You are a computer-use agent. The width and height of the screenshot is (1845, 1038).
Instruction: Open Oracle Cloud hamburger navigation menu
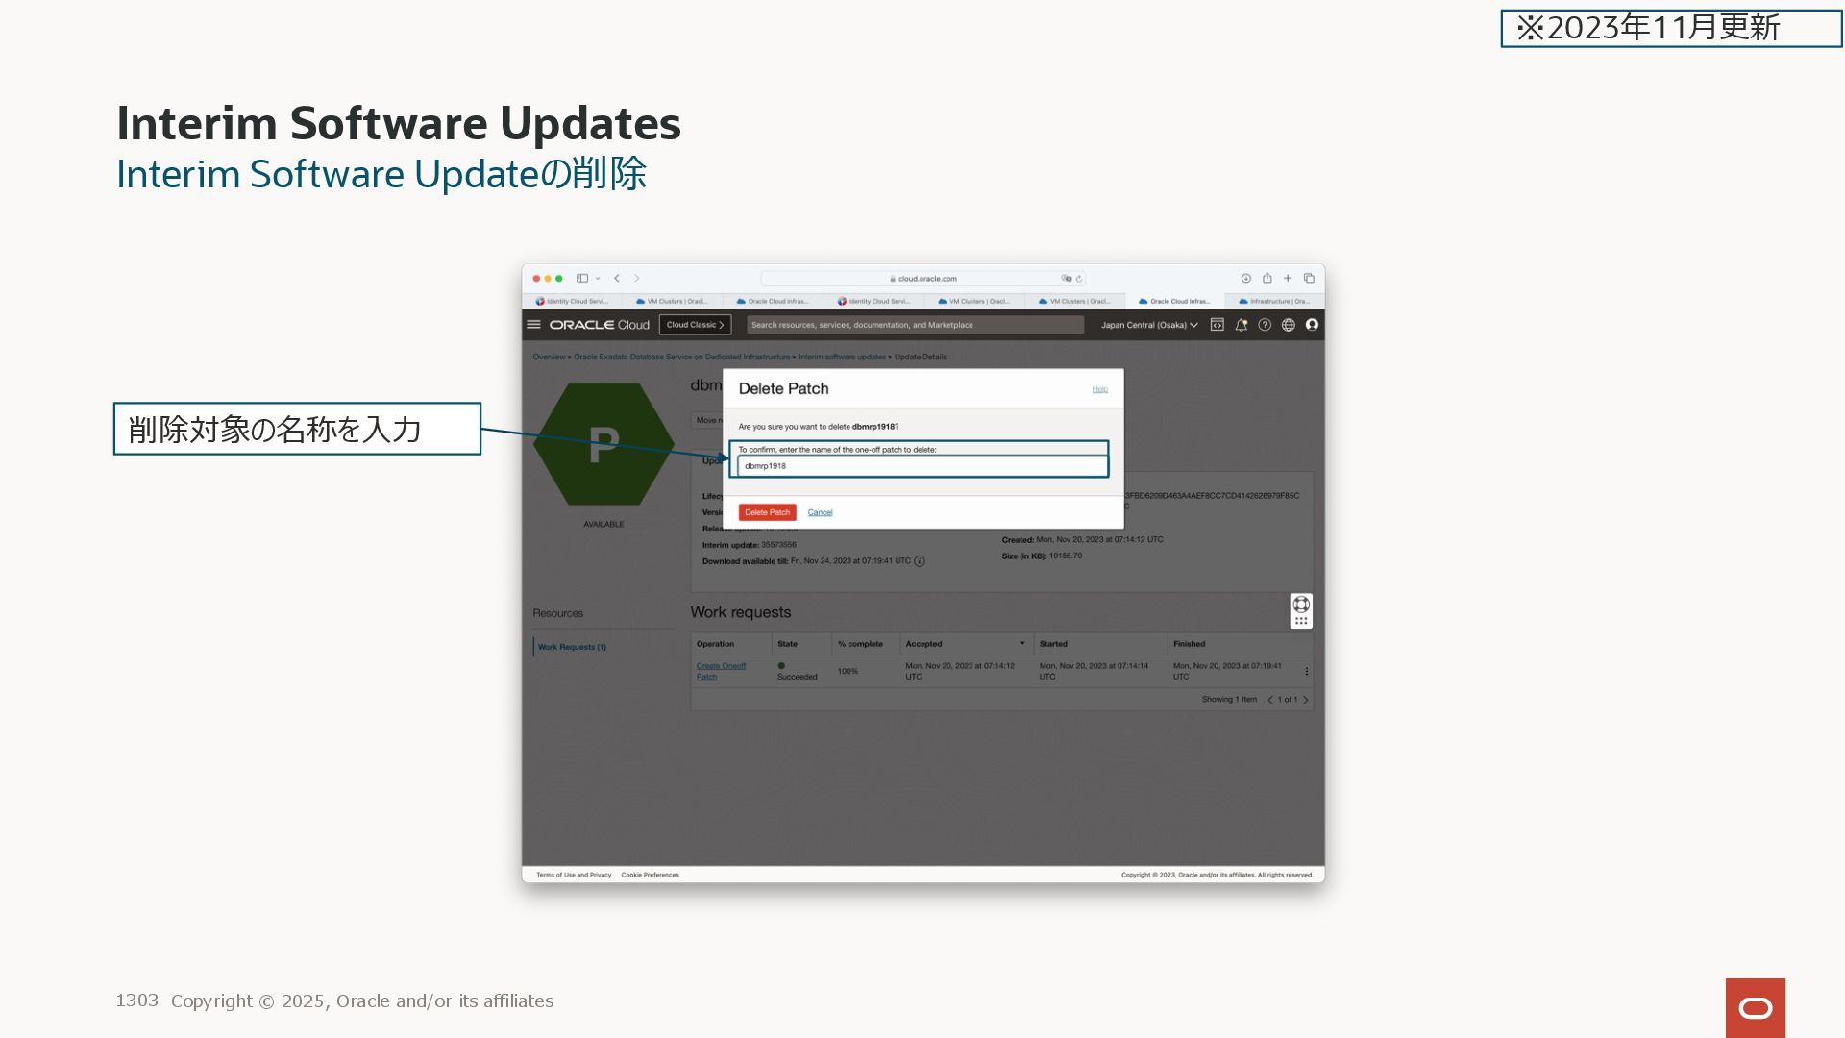coord(533,325)
